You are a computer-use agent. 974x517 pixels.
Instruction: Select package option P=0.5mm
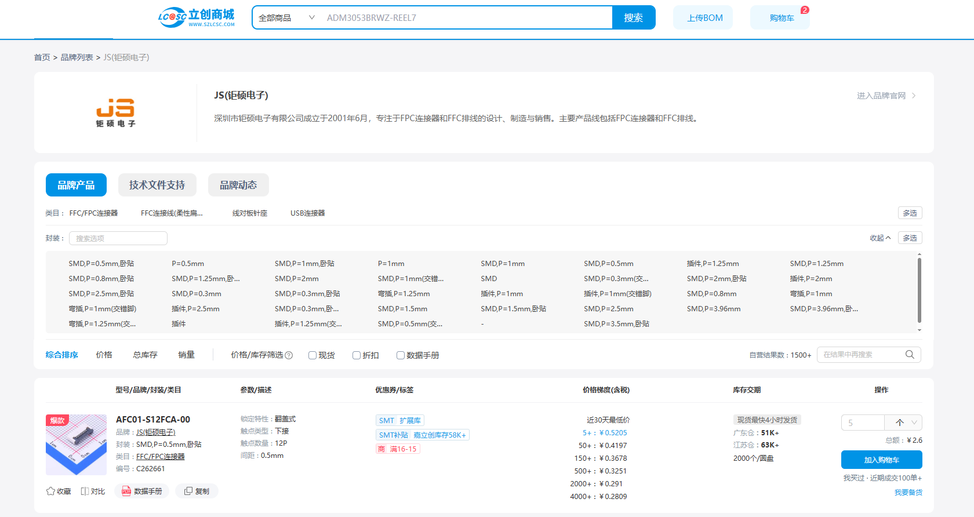tap(188, 264)
